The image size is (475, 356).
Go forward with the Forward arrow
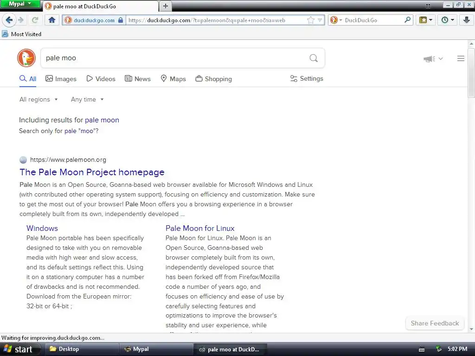[21, 20]
